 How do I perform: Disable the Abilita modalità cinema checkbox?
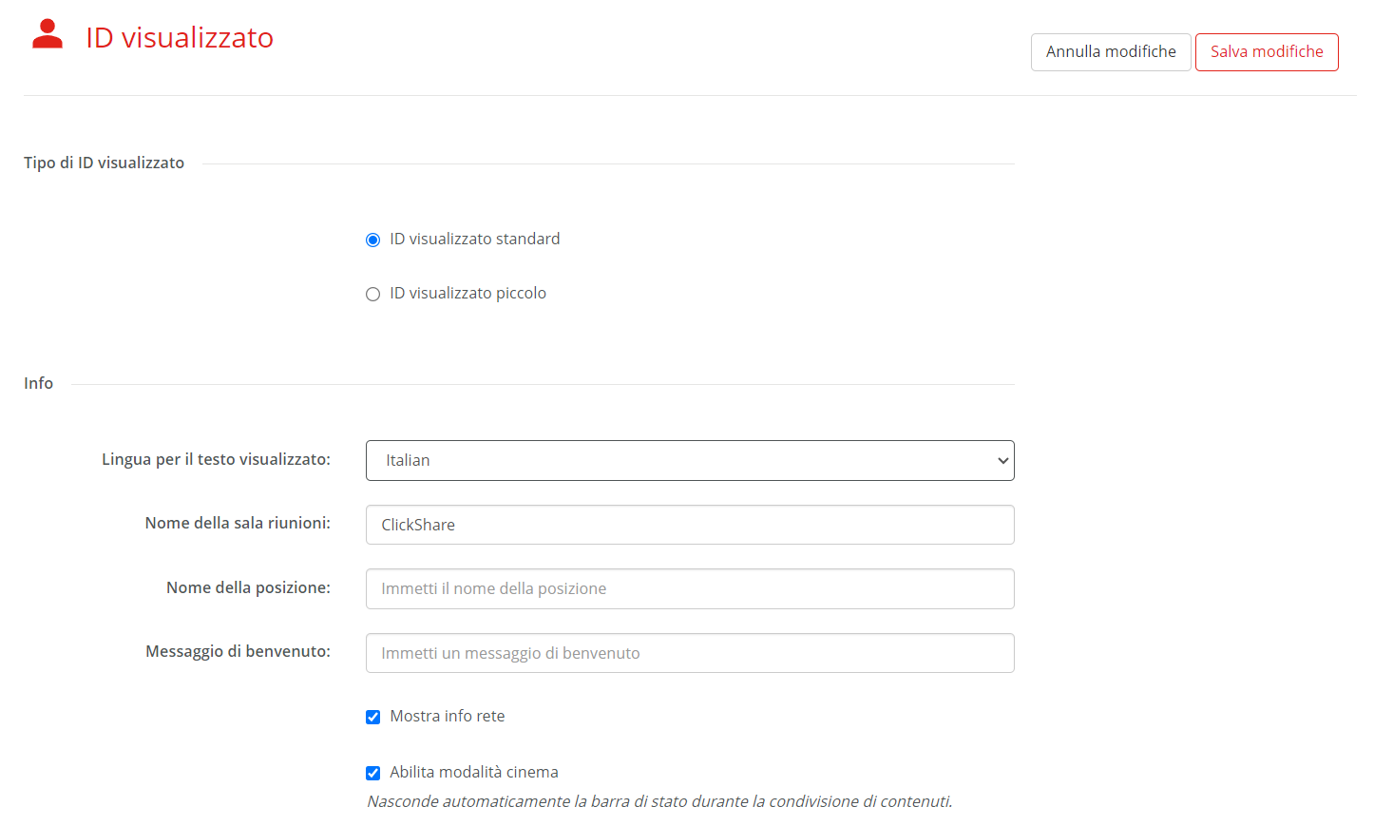(x=372, y=773)
